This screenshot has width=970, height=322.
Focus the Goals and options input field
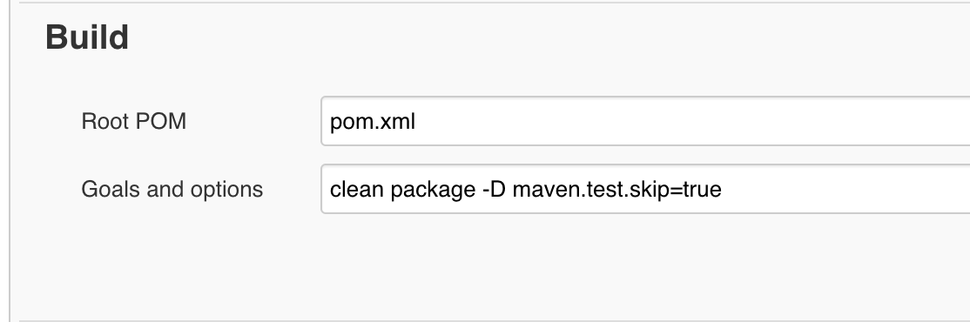click(x=645, y=189)
